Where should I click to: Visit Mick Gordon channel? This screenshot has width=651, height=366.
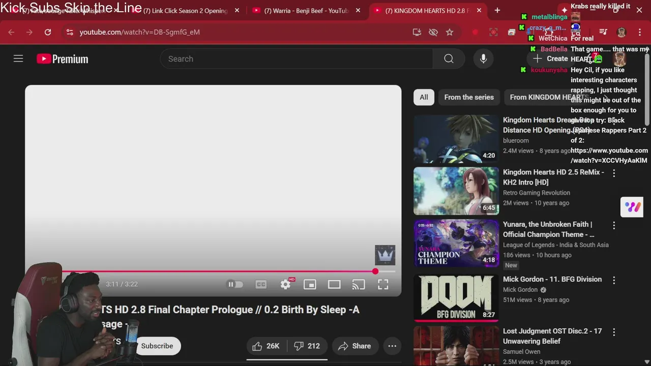tap(520, 290)
